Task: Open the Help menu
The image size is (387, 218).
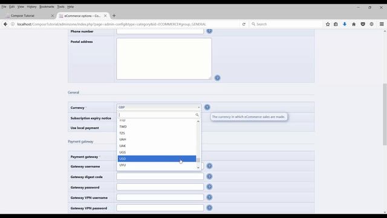Action: pos(71,7)
